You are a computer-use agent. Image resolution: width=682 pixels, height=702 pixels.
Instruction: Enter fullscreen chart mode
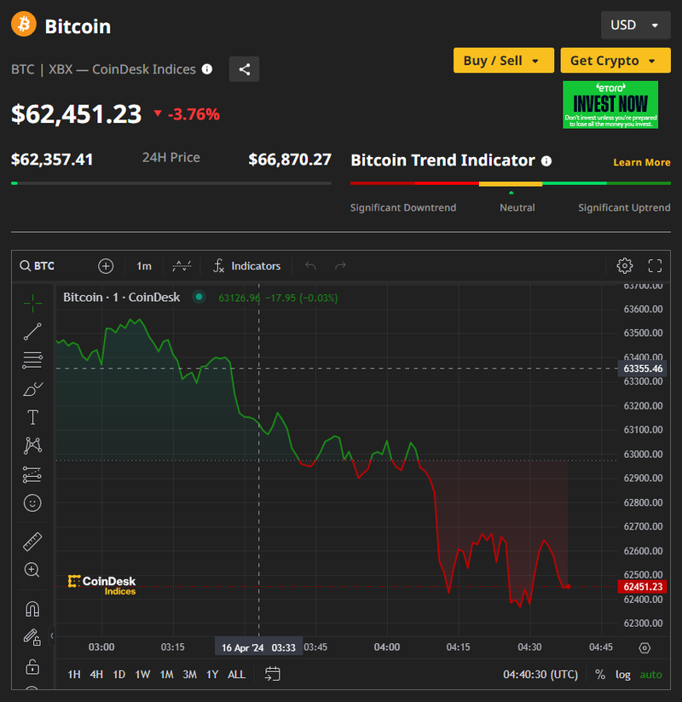click(x=655, y=265)
